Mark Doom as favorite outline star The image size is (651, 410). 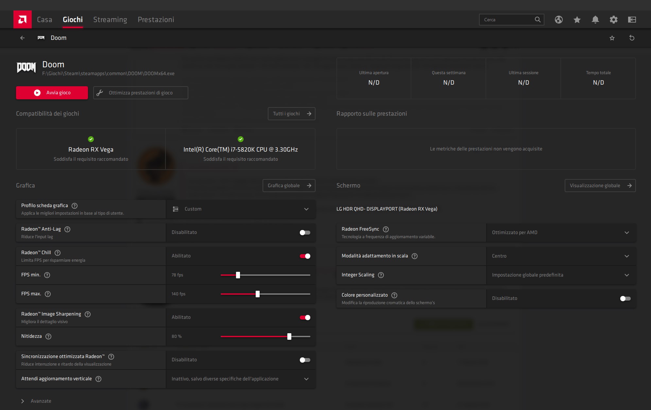pyautogui.click(x=612, y=38)
